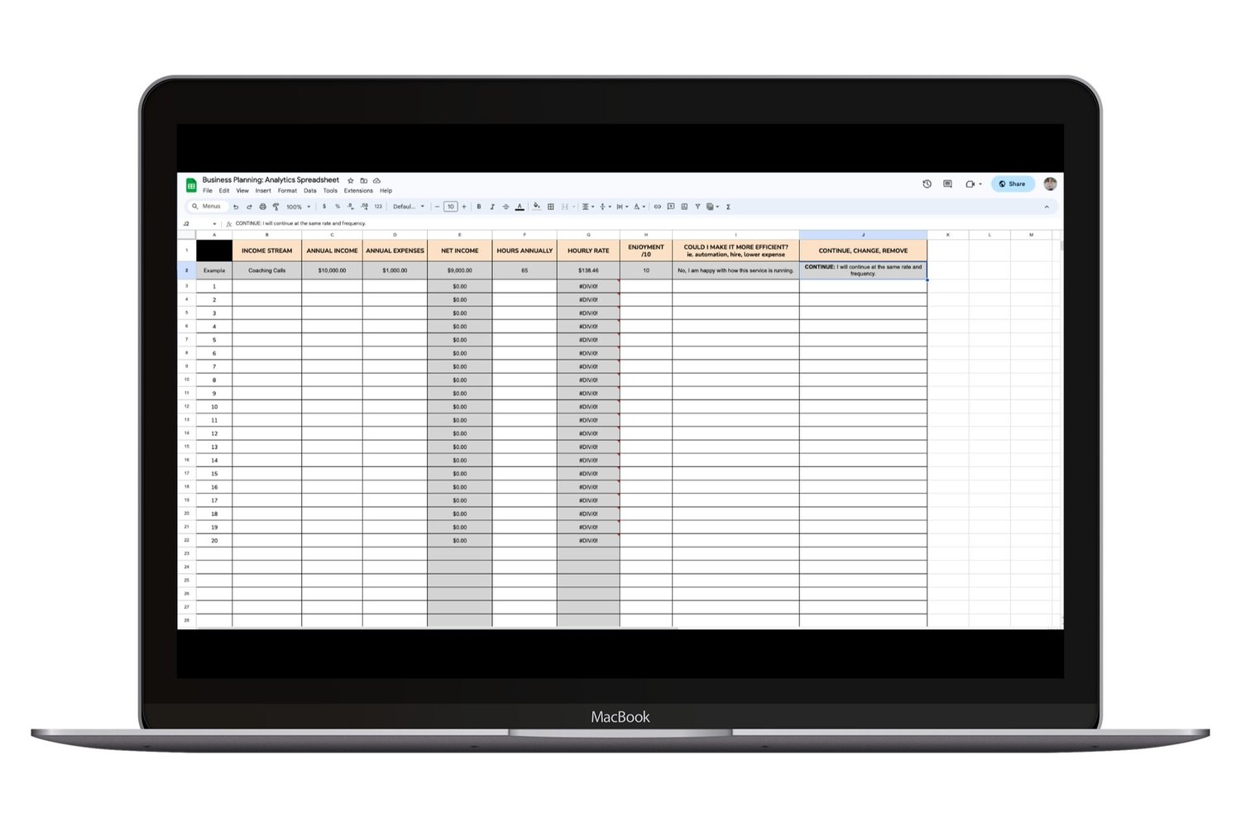The image size is (1241, 827).
Task: Toggle bold formatting
Action: pos(478,207)
